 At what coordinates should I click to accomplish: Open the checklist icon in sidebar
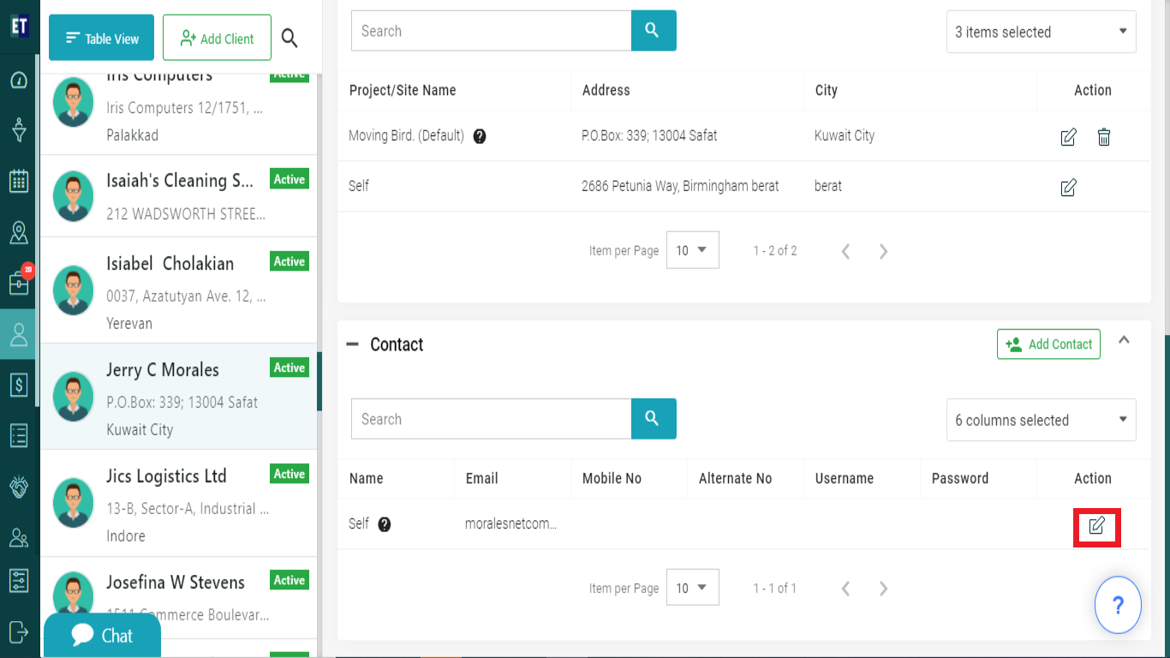pyautogui.click(x=19, y=435)
